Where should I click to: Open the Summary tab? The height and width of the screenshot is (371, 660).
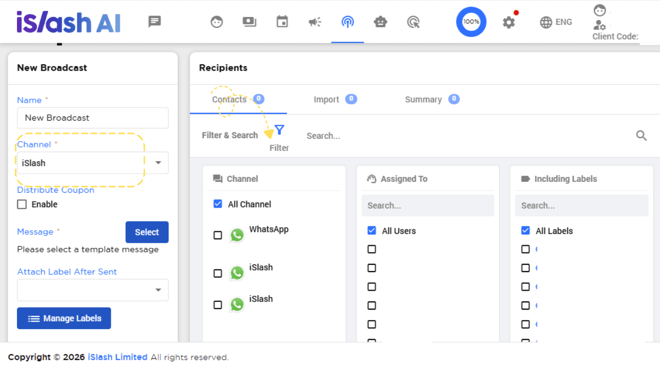(432, 99)
